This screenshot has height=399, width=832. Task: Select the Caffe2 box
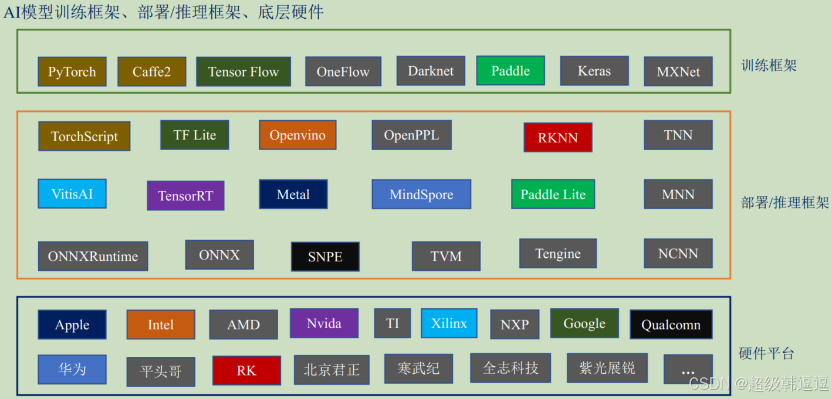(152, 71)
